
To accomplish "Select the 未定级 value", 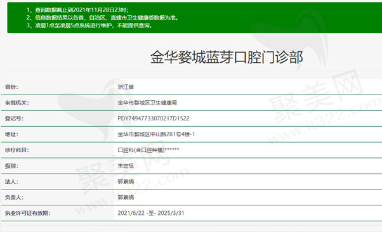I will (126, 166).
